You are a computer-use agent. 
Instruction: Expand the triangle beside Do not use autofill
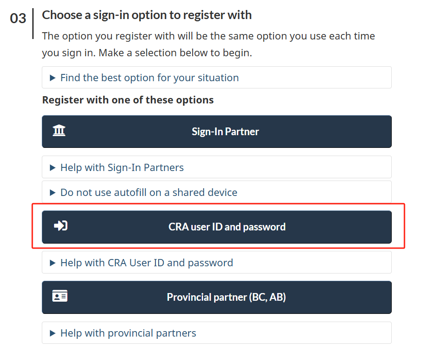click(53, 193)
